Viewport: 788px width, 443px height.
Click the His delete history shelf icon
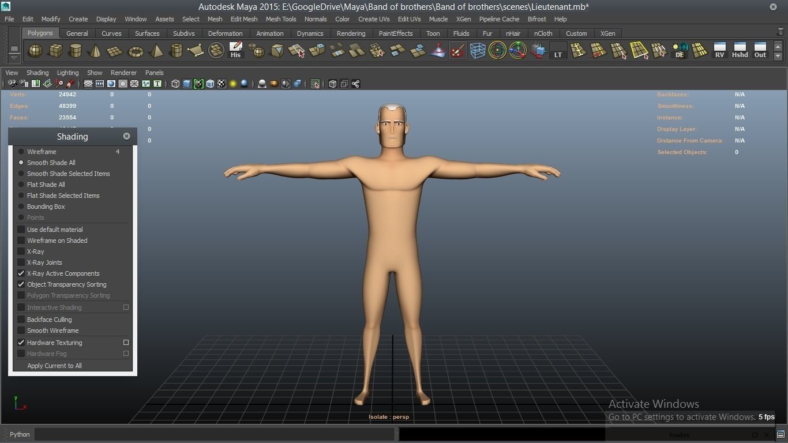click(x=236, y=51)
